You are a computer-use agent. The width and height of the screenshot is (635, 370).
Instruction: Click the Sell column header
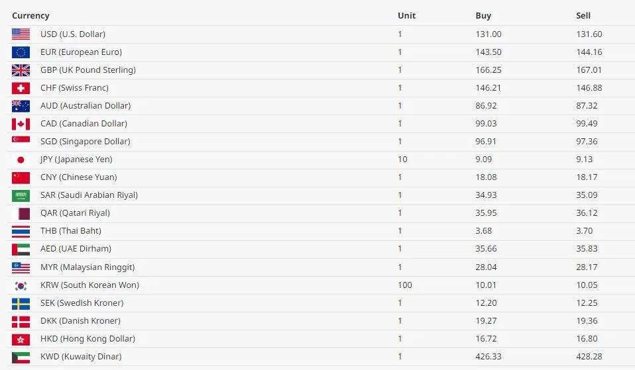pyautogui.click(x=583, y=16)
